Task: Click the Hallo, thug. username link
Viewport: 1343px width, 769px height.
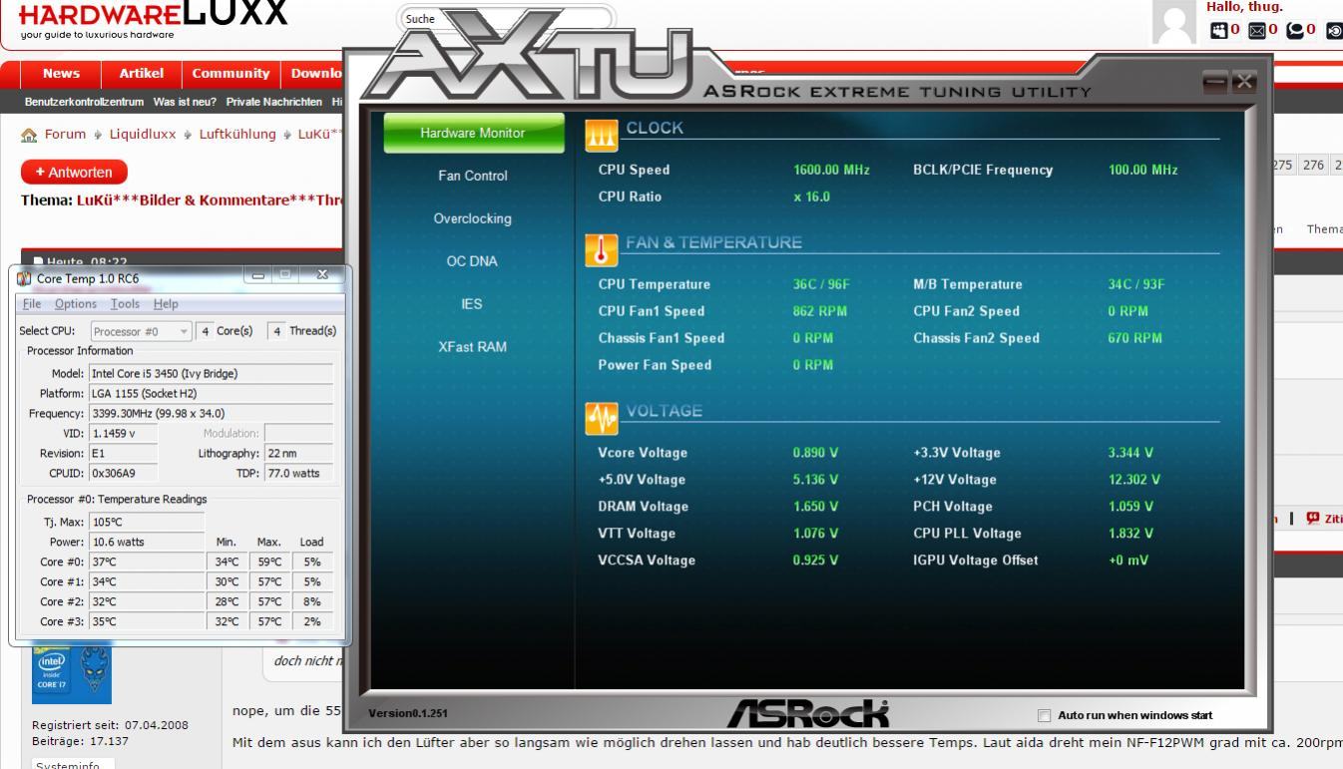Action: (1244, 7)
